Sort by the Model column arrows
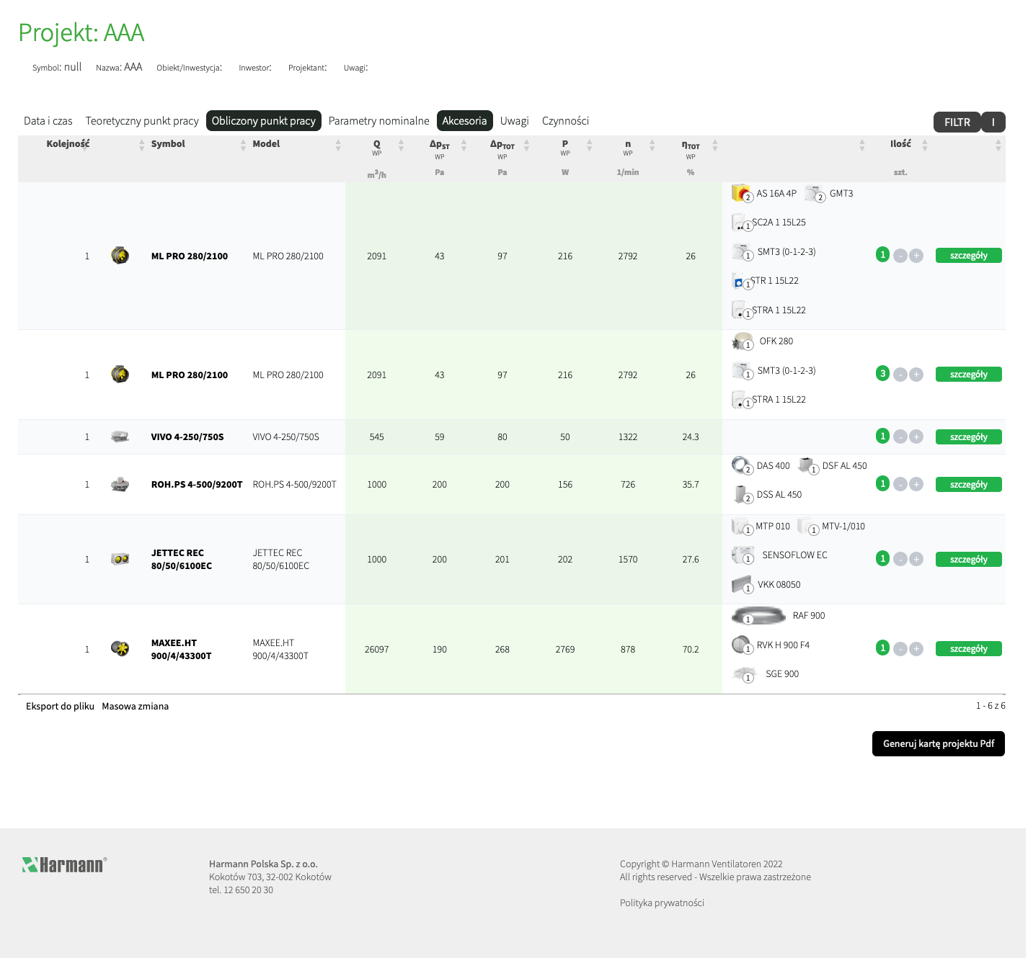 tap(338, 145)
